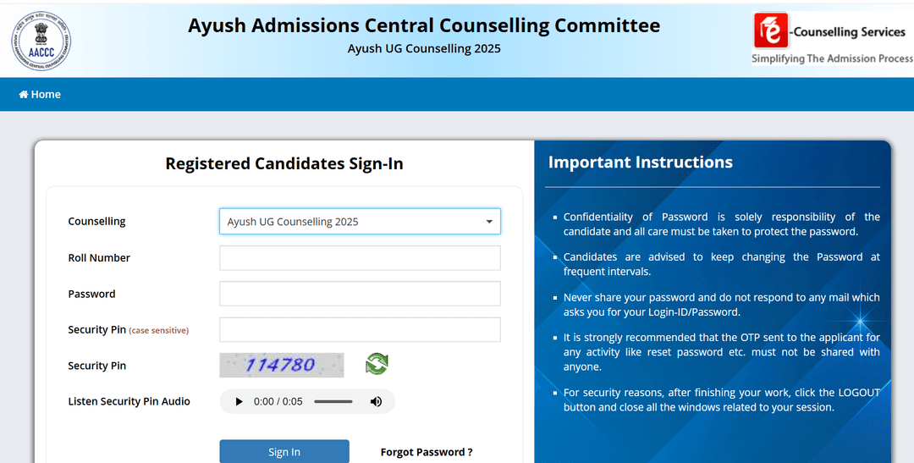Click the Home house icon

pyautogui.click(x=24, y=95)
